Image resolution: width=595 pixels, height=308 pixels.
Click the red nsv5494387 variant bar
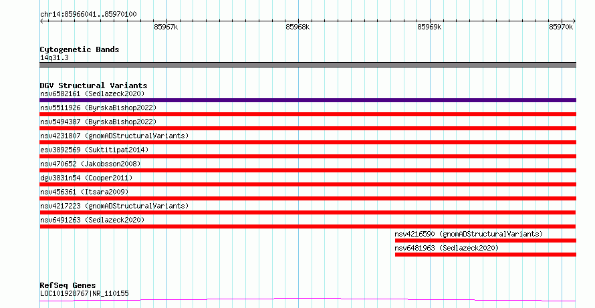click(308, 128)
